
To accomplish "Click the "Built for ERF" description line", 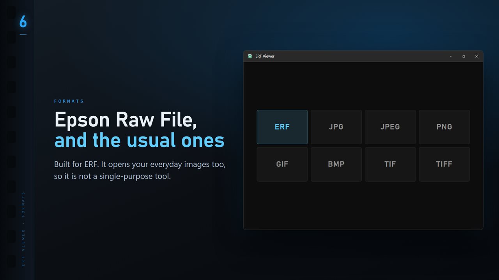I will [140, 164].
